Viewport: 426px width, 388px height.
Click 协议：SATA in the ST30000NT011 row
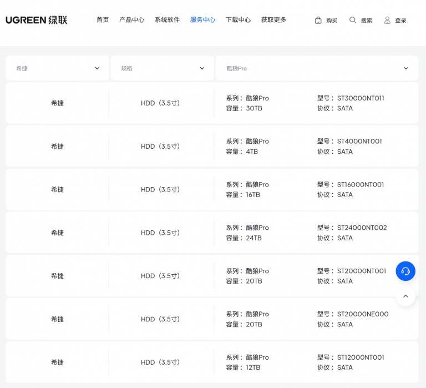(x=335, y=108)
